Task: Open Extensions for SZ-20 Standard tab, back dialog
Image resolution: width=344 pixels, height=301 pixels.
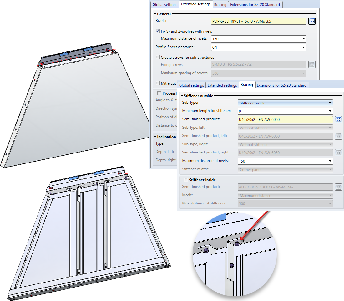Action: coord(255,5)
